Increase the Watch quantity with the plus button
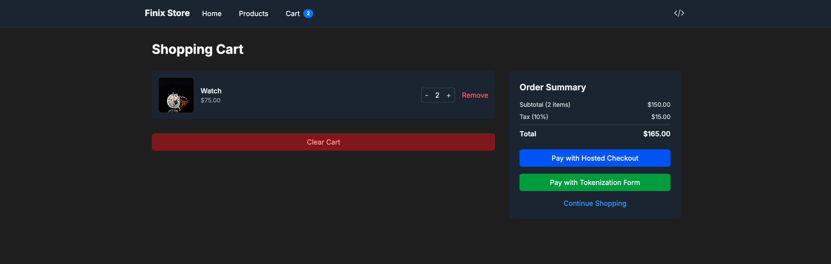Image resolution: width=831 pixels, height=264 pixels. tap(449, 95)
